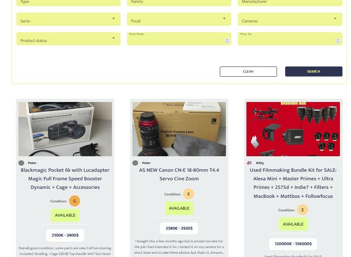Click condition E badge on Bundle Kit listing

(x=302, y=210)
